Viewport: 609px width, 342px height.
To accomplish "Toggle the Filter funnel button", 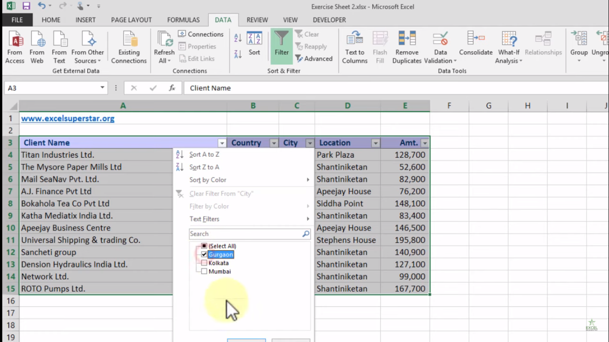I will point(281,46).
